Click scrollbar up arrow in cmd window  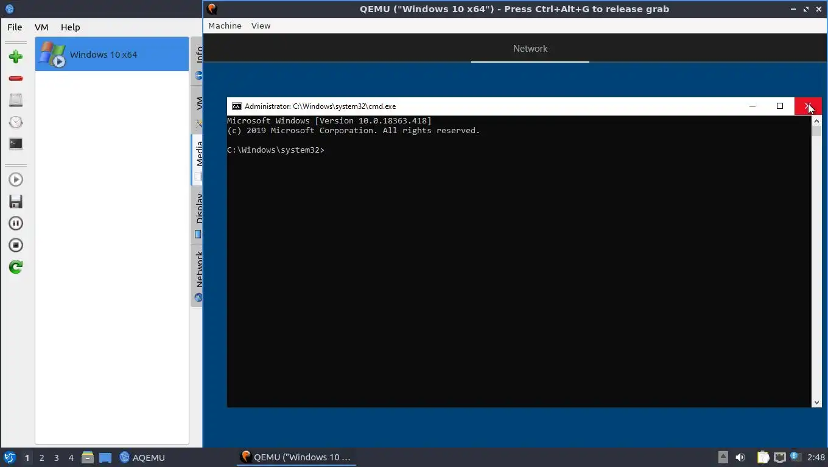tap(816, 120)
